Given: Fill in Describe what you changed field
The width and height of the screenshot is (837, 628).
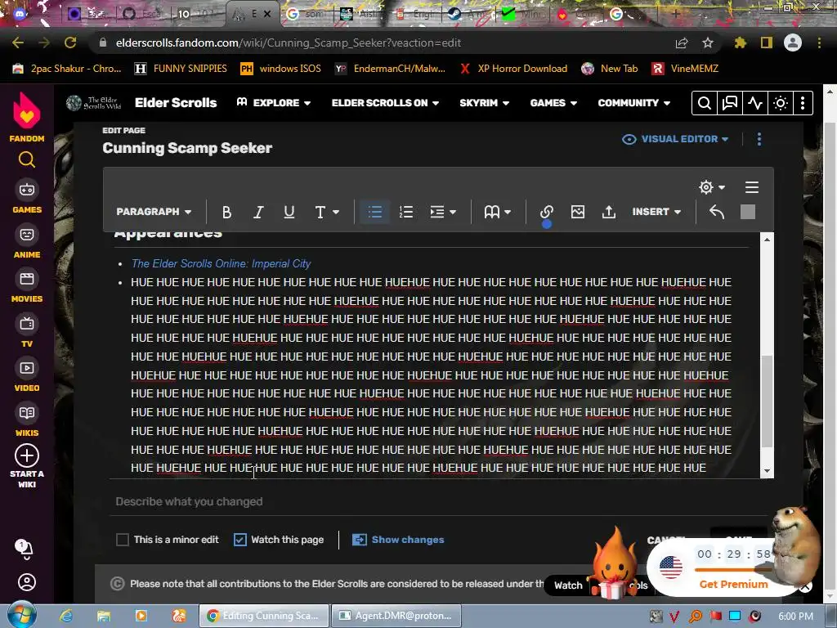Looking at the screenshot, I should (438, 501).
